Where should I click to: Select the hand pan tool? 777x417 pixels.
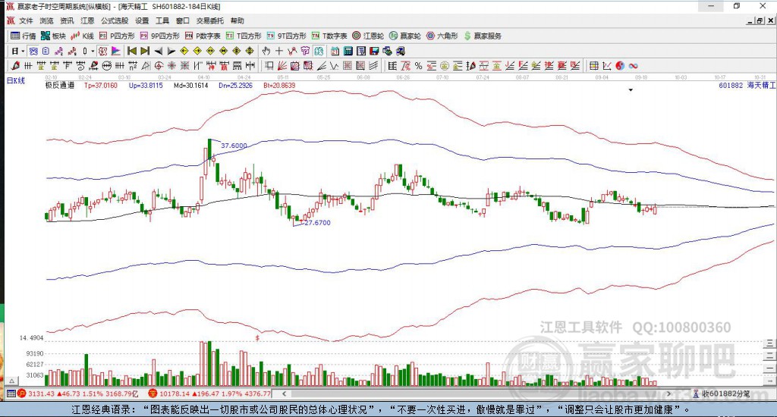tap(266, 51)
